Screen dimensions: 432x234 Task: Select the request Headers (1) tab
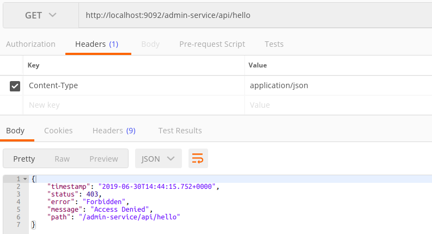pyautogui.click(x=97, y=44)
